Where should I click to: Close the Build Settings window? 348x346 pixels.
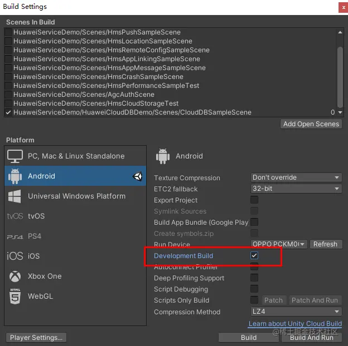pos(344,8)
